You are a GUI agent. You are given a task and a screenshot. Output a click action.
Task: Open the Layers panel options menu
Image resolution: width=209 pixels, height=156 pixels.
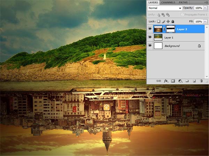(x=206, y=2)
